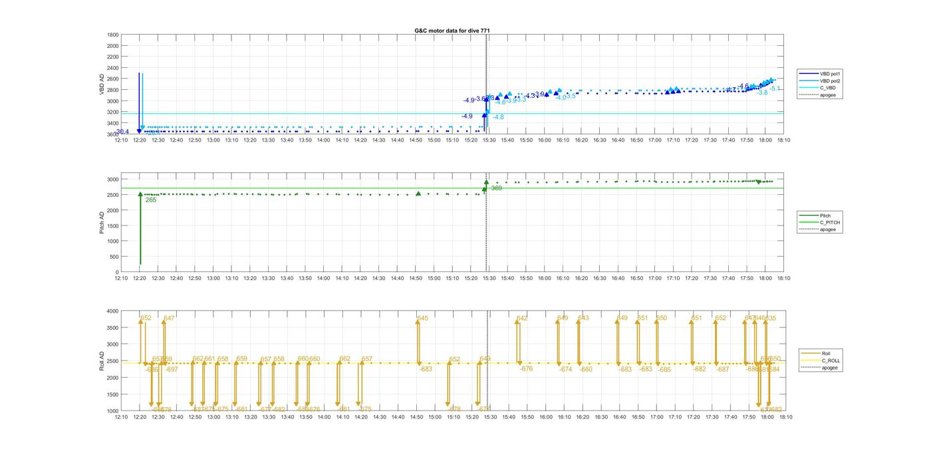Click the "12:10" tick under the Roll plot

121,417
